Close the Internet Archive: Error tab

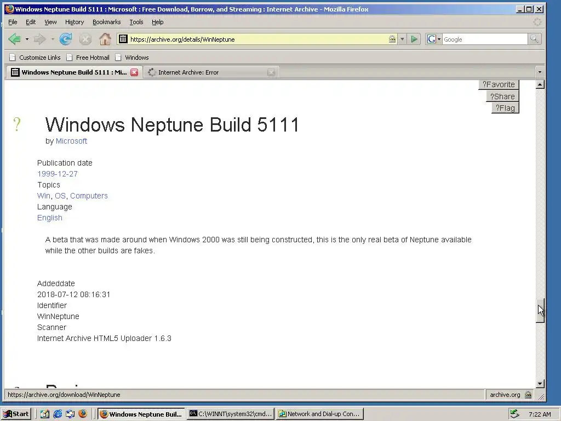(x=271, y=72)
